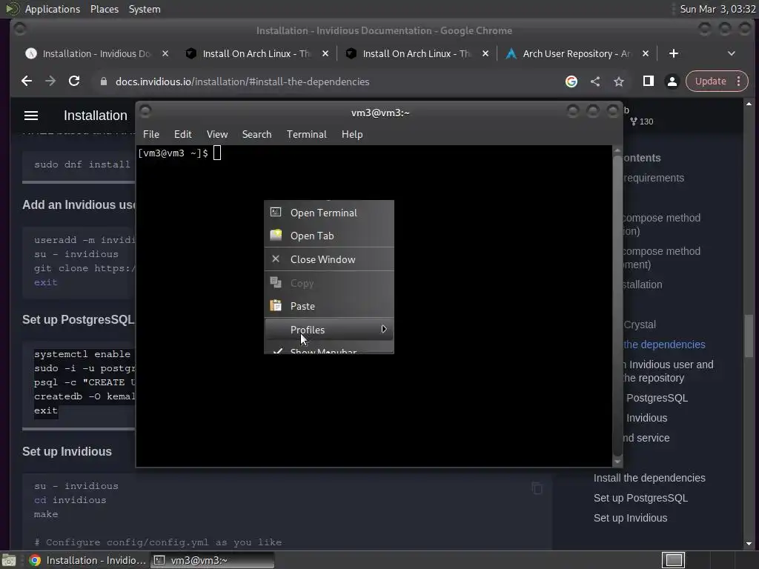
Task: Bookmark this page with the star icon
Action: coord(619,81)
